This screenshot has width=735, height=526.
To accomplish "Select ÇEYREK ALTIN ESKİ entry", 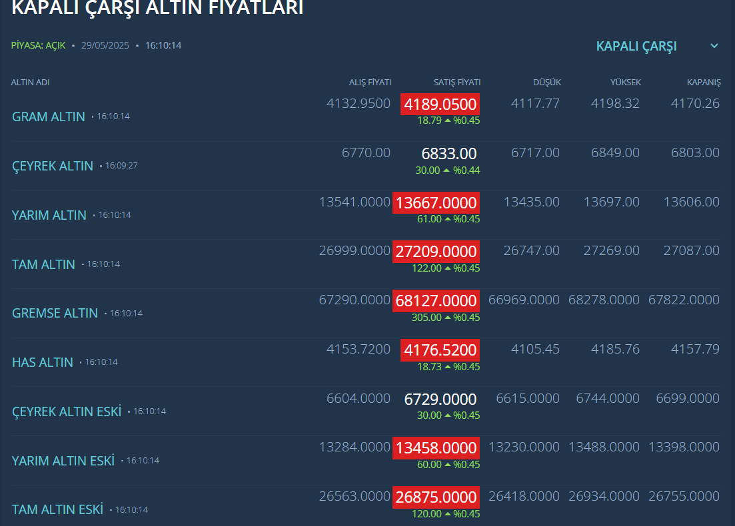I will (67, 411).
